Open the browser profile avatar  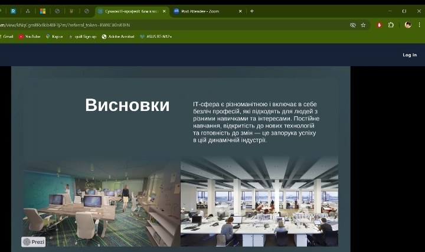click(x=407, y=25)
